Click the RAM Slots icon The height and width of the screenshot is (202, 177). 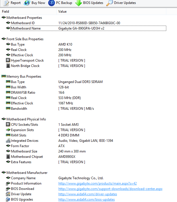pos(8,135)
